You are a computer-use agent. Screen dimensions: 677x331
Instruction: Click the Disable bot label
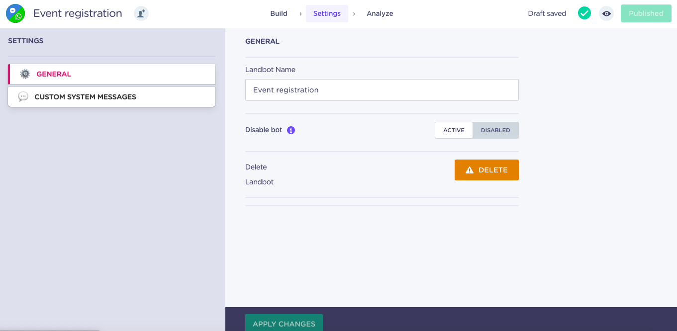264,130
